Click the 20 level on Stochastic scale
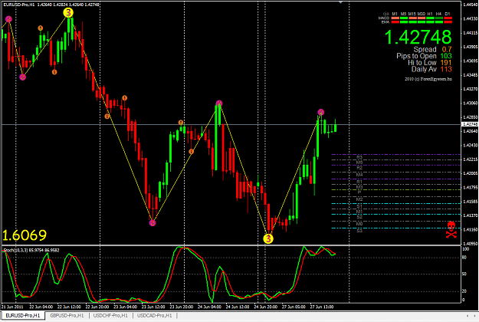 point(464,291)
